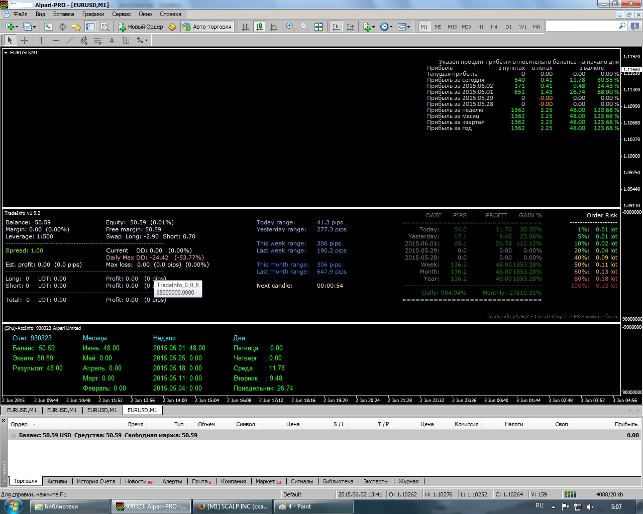Select the text tool A
The height and width of the screenshot is (514, 643).
coord(112,40)
